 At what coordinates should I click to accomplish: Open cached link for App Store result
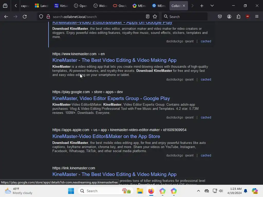(206, 155)
